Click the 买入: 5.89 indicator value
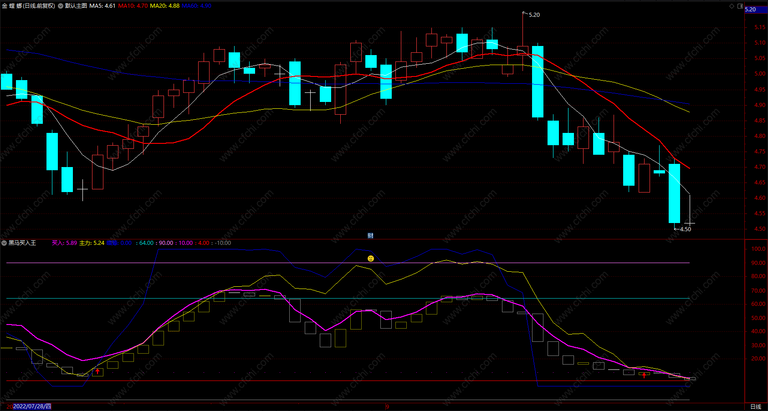 pos(64,243)
